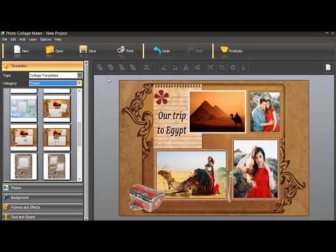Click the template list scrollbar down arrow
This screenshot has height=252, width=336.
tap(79, 179)
